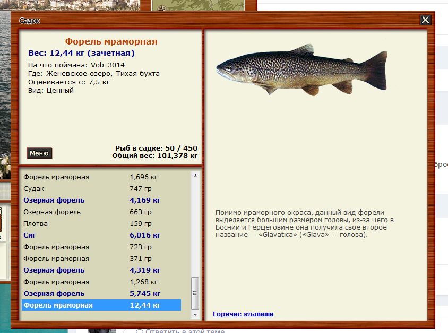Pick Озерная форель 4,319 кг row
This screenshot has height=333, width=448.
click(101, 270)
